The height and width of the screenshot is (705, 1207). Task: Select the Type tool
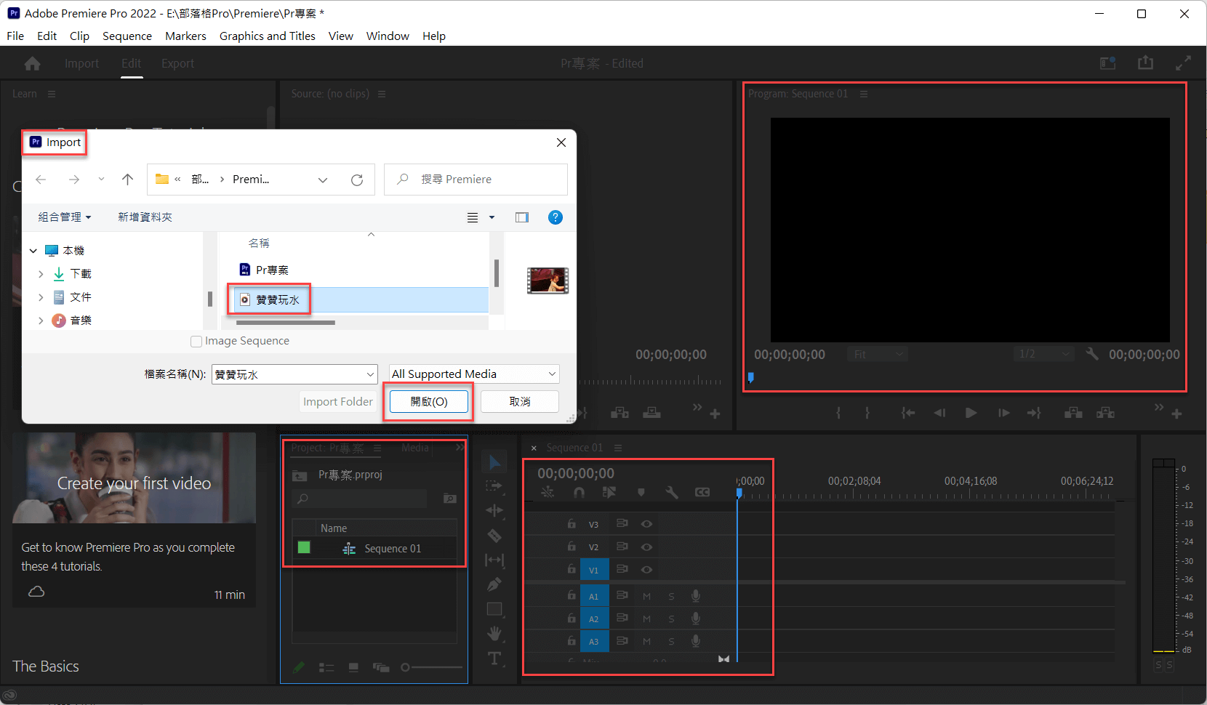[494, 658]
